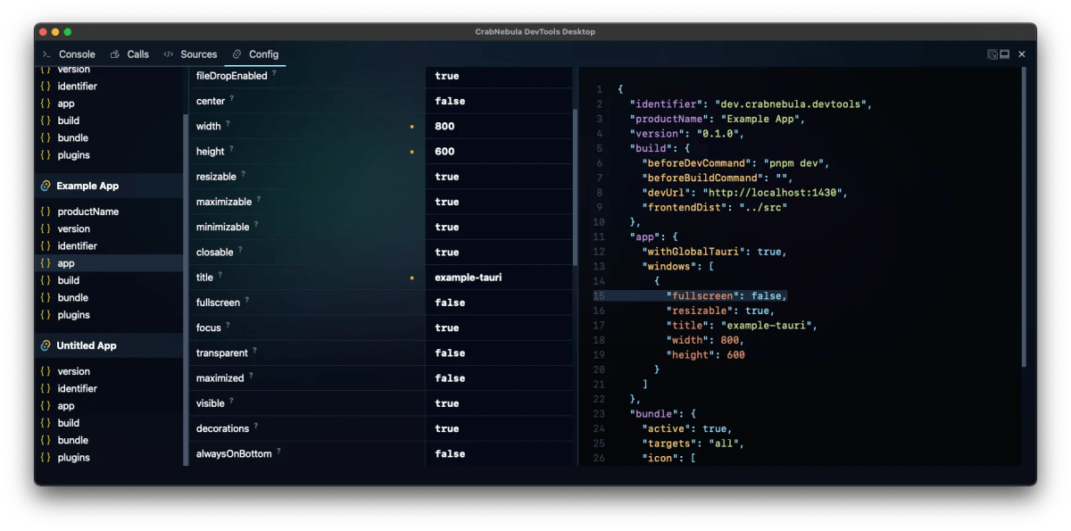Click line number 15 in the code gutter
This screenshot has width=1071, height=531.
(598, 295)
